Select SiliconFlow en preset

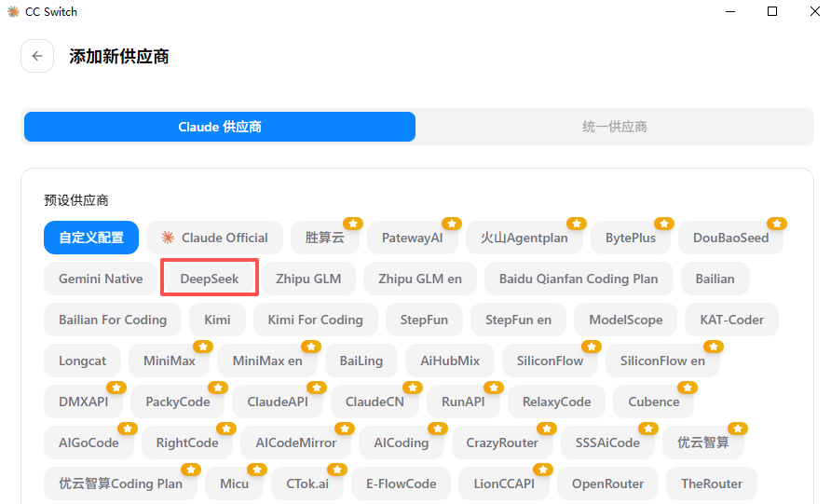662,361
